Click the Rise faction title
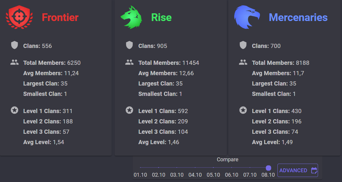The width and height of the screenshot is (342, 182). tap(161, 17)
